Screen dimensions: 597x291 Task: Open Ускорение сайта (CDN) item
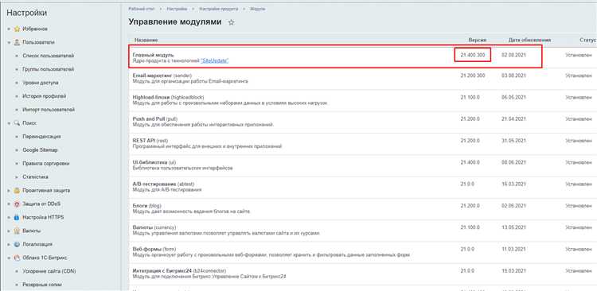point(49,271)
